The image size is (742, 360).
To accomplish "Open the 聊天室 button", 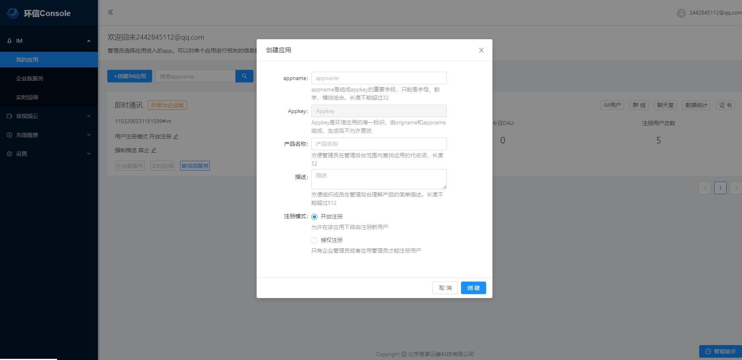I will click(x=665, y=105).
